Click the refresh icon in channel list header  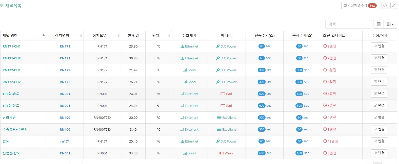point(385,5)
